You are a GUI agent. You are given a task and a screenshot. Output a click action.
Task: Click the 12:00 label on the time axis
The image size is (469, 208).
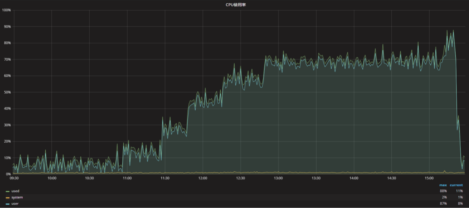[203, 178]
